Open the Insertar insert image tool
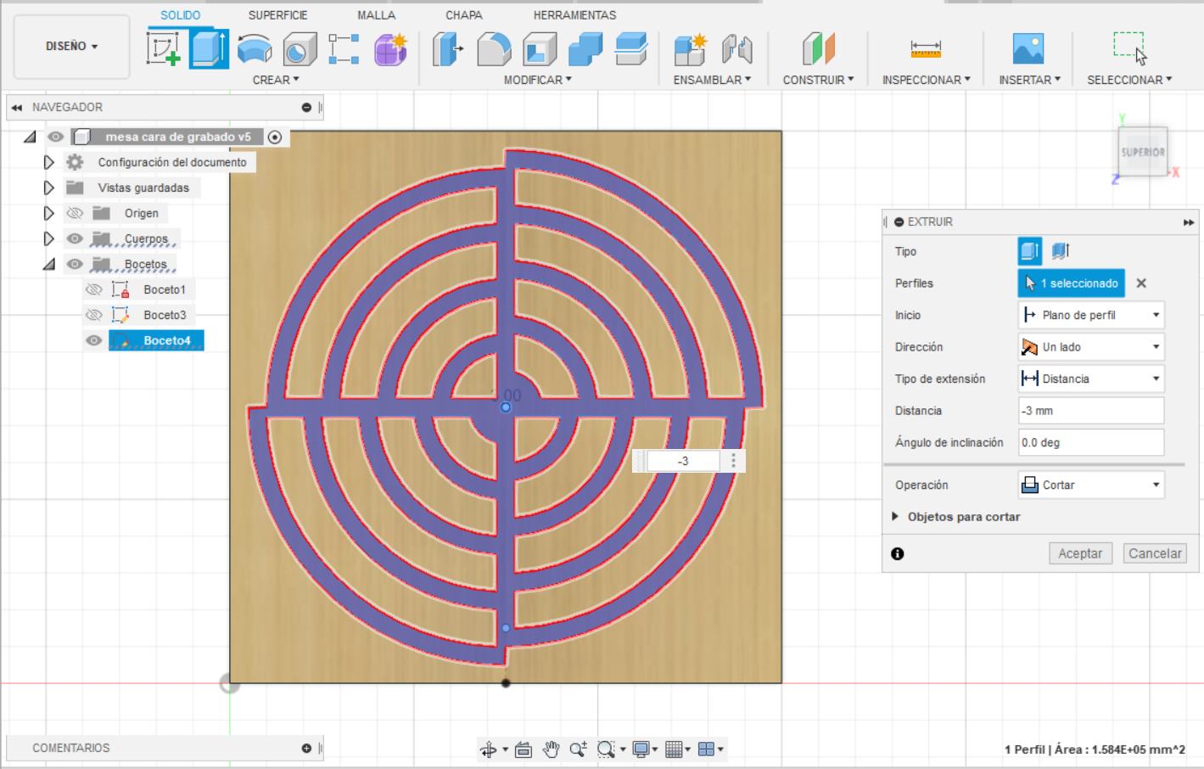 tap(1028, 48)
